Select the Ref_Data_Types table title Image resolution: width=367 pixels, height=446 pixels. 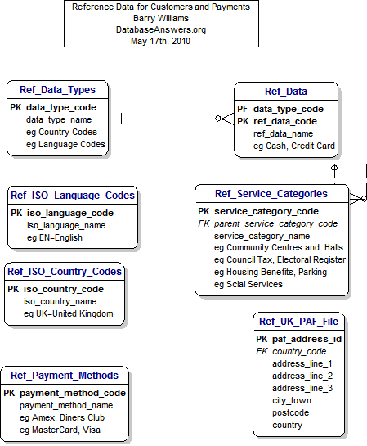click(58, 90)
